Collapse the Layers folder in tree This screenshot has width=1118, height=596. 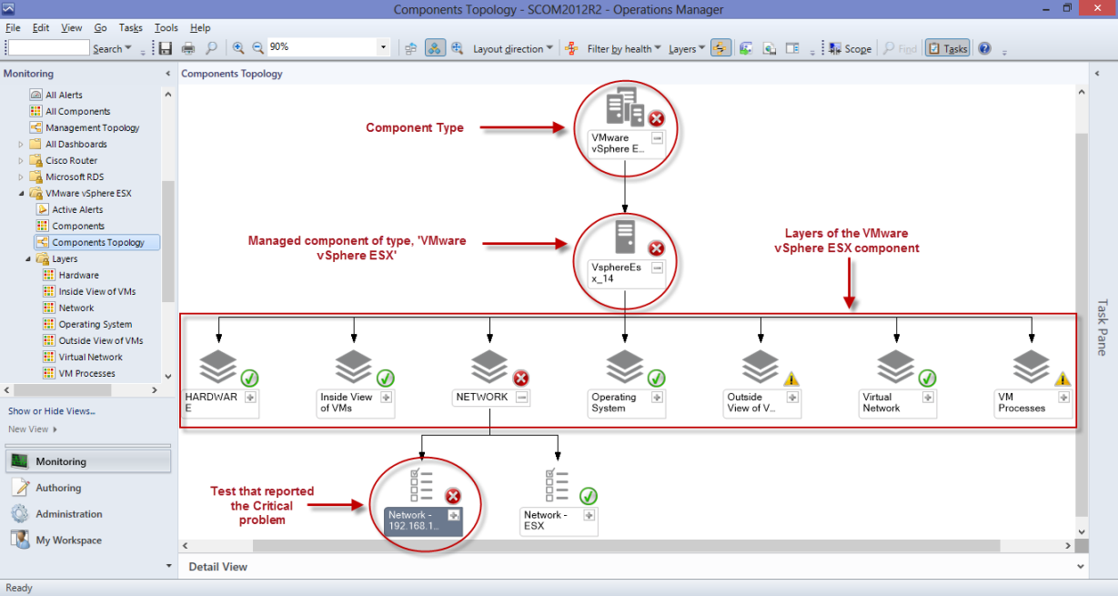click(27, 258)
